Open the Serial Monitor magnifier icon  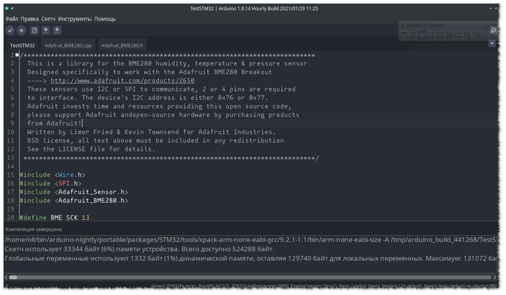point(493,30)
